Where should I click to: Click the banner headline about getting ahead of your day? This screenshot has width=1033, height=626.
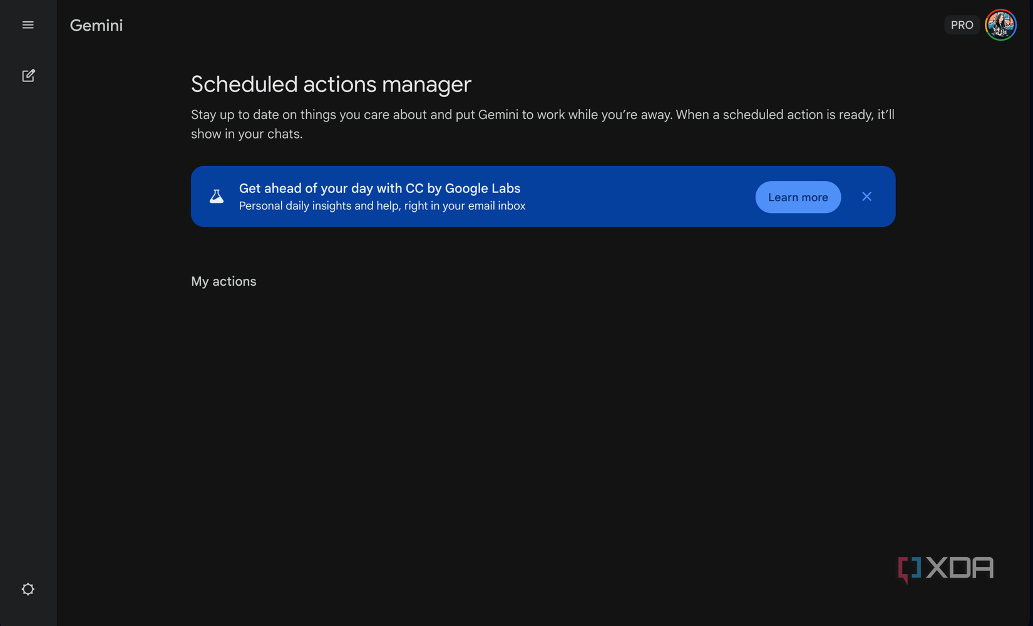[379, 188]
